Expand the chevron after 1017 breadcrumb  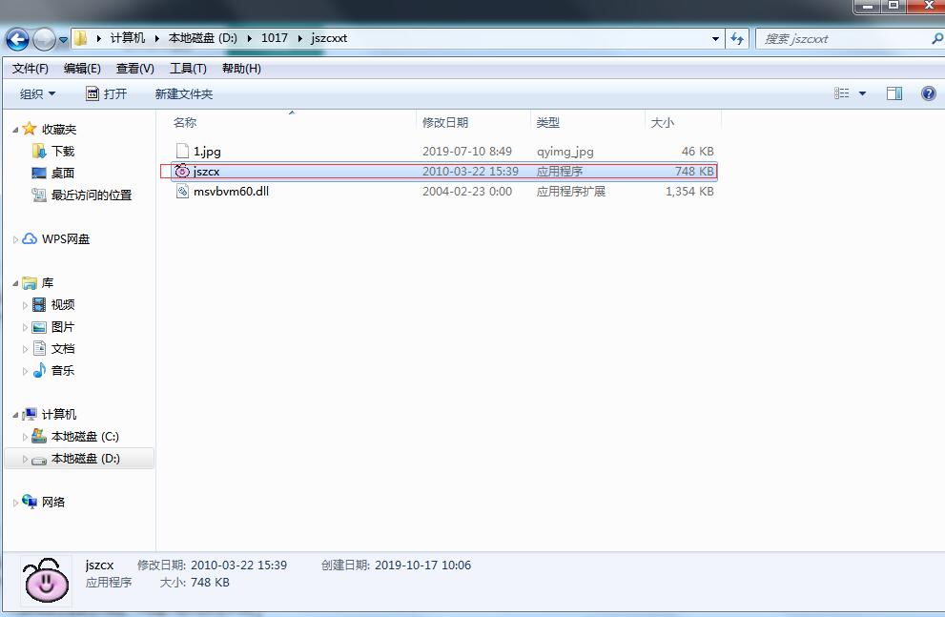(x=299, y=38)
